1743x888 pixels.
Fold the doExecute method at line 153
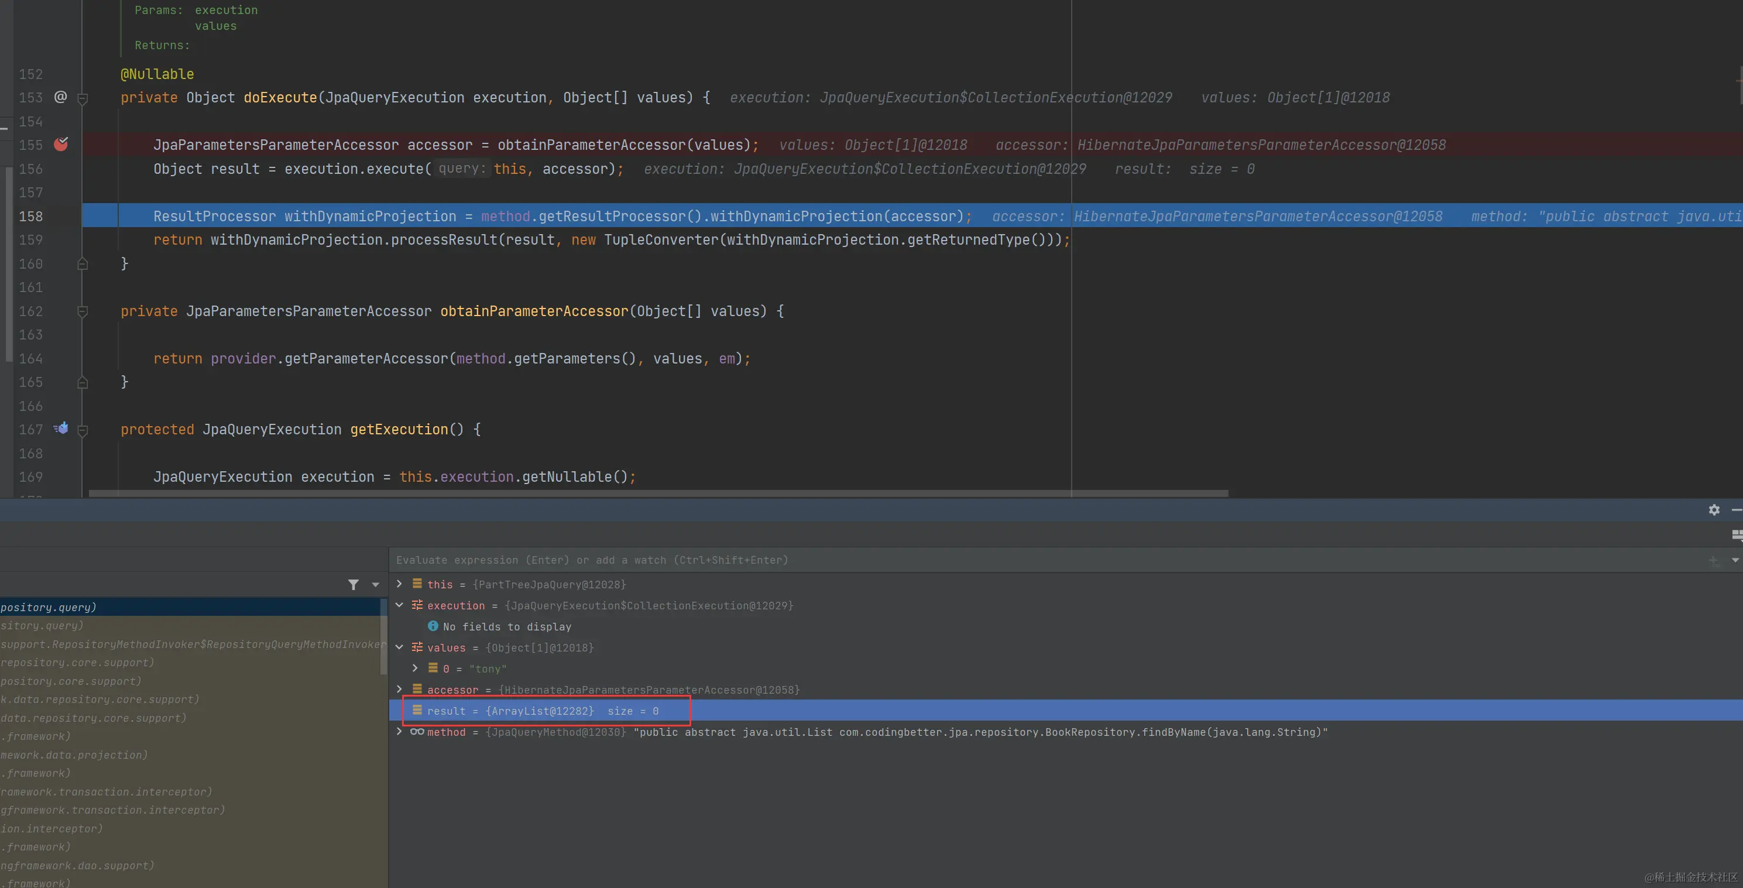(83, 99)
